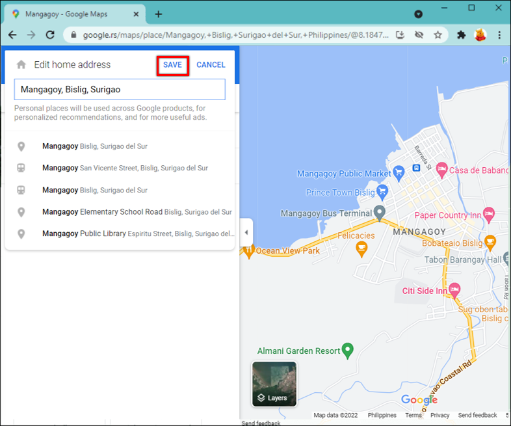Image resolution: width=511 pixels, height=426 pixels.
Task: Click the browser forward arrow
Action: coord(31,34)
